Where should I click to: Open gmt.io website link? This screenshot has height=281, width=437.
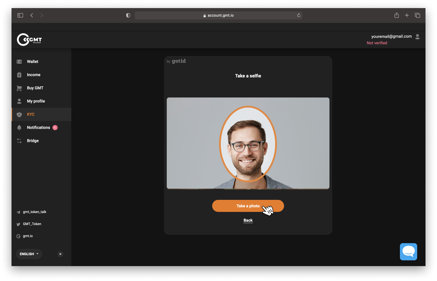click(x=28, y=236)
